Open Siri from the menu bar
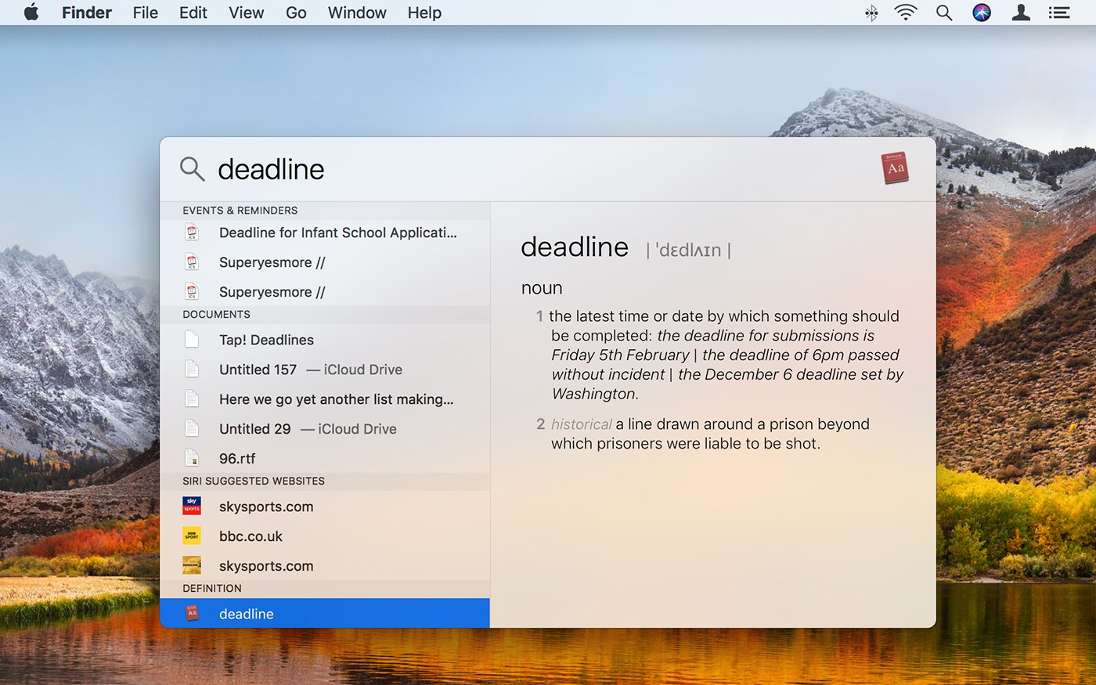The width and height of the screenshot is (1096, 685). pos(982,13)
